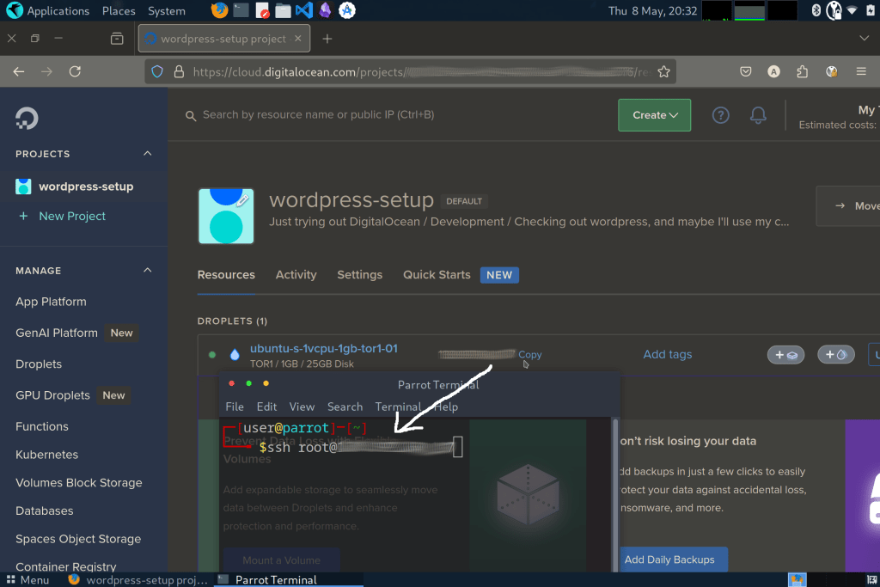Viewport: 880px width, 587px height.
Task: Open Volumes Block Storage in sidebar
Action: coord(78,482)
